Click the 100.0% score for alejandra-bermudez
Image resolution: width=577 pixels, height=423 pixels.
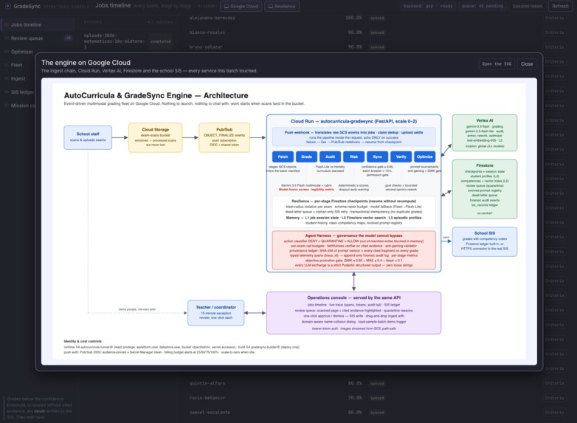coord(353,18)
